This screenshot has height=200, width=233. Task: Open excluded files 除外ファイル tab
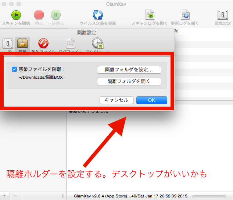coord(43,43)
